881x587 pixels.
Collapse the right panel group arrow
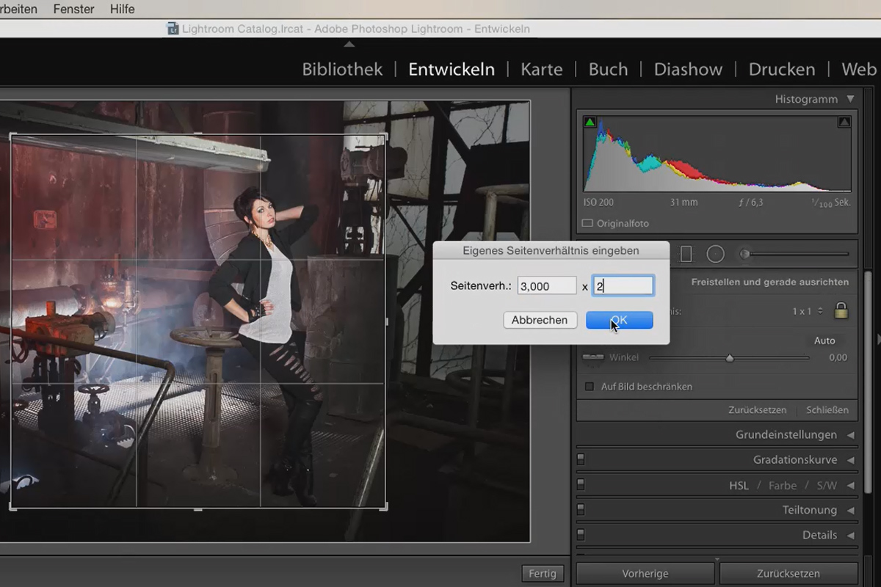click(877, 338)
